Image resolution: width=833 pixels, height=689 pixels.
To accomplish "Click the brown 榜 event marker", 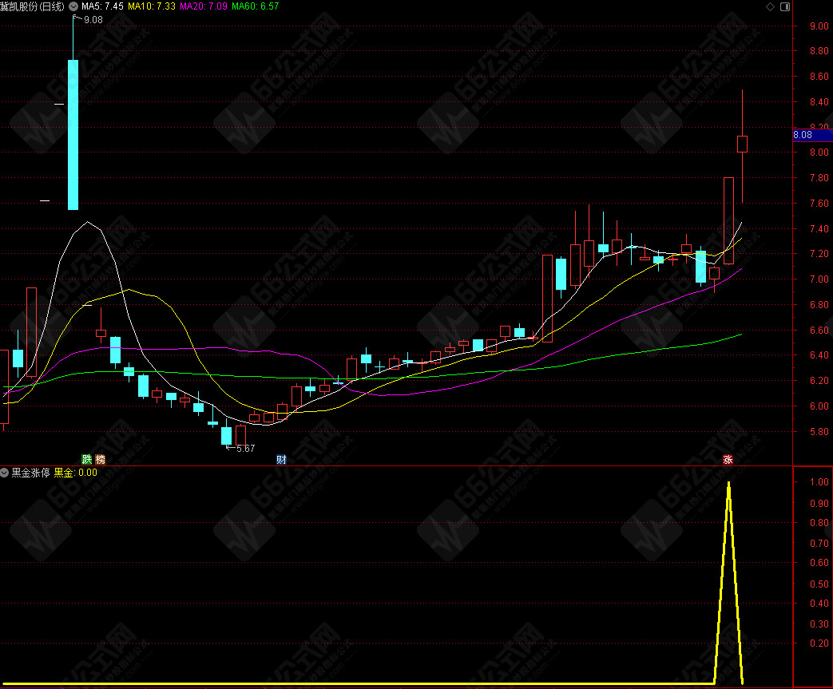I will 100,460.
